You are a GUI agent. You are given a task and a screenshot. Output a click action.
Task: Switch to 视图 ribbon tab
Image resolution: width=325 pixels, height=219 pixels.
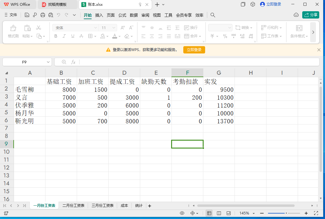pyautogui.click(x=157, y=15)
